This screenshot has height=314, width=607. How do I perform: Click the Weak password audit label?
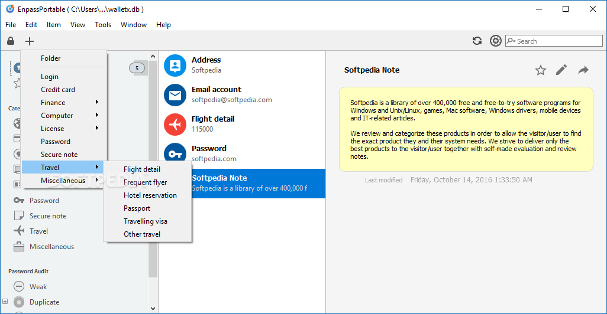coord(38,287)
